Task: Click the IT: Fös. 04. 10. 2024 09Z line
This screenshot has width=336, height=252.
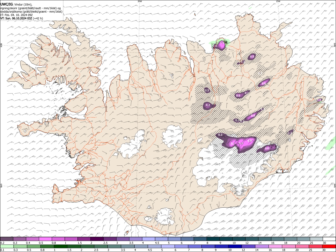Action: (x=17, y=15)
